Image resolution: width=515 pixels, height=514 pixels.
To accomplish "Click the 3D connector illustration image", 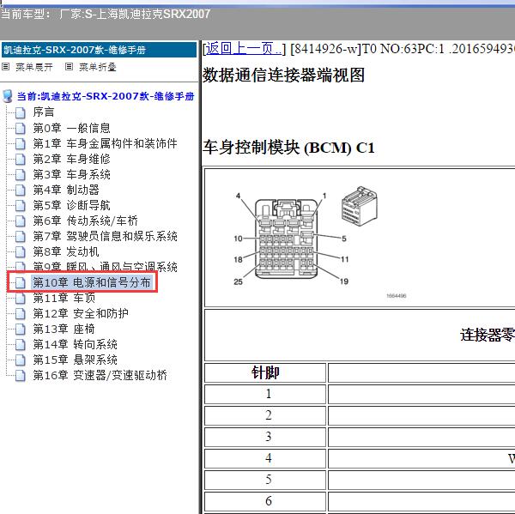I will 360,206.
